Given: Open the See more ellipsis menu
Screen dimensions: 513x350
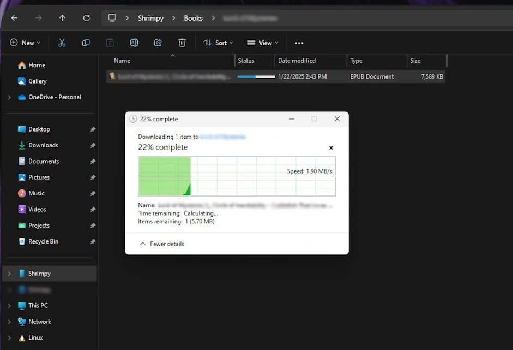Looking at the screenshot, I should point(299,43).
